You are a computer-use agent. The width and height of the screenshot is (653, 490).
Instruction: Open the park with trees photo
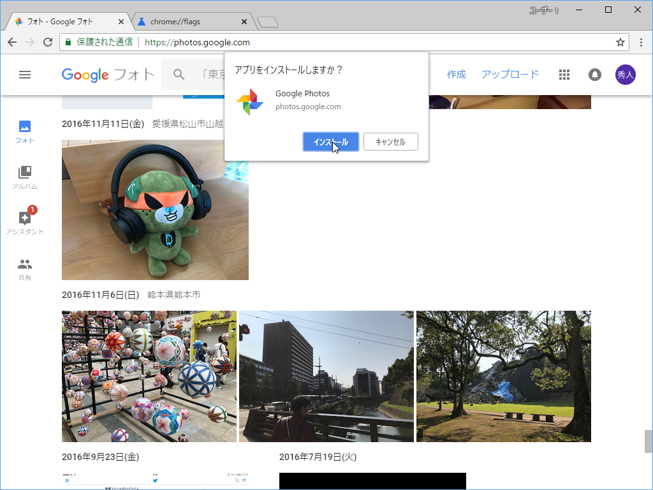pos(504,376)
